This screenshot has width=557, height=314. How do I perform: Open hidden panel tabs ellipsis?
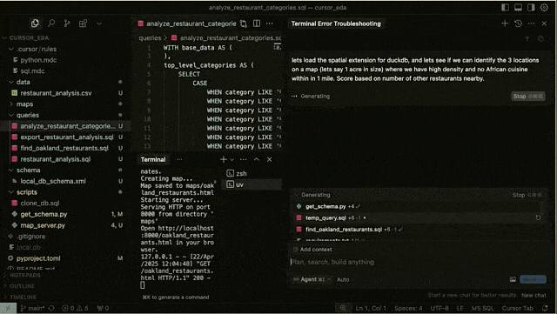click(179, 159)
